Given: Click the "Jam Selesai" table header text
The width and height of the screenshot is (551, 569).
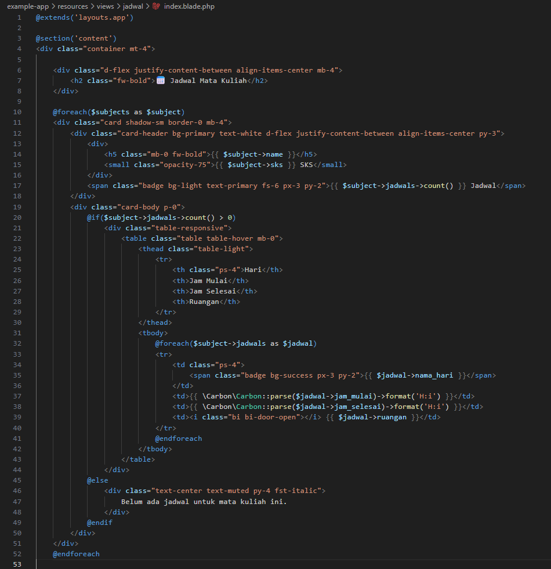Looking at the screenshot, I should click(213, 291).
